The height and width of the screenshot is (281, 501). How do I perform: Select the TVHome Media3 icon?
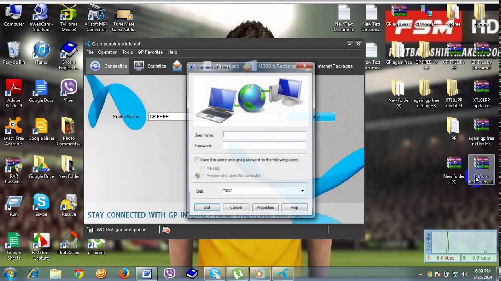coord(68,18)
